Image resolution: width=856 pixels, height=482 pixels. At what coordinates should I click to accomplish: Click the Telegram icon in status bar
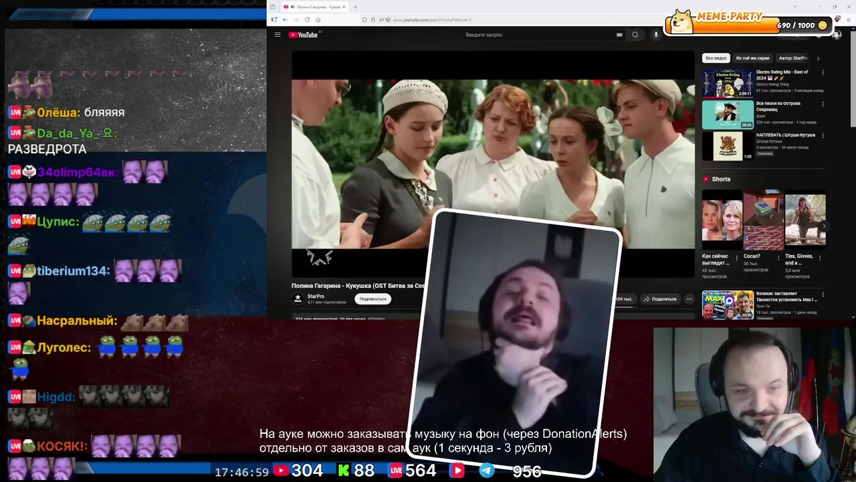point(488,471)
